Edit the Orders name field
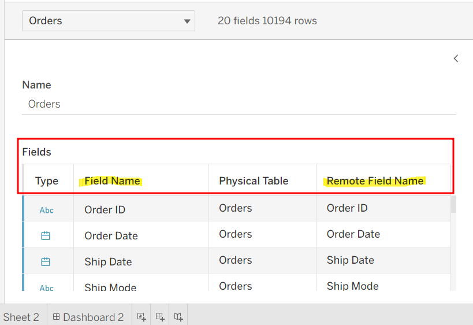 pyautogui.click(x=239, y=104)
